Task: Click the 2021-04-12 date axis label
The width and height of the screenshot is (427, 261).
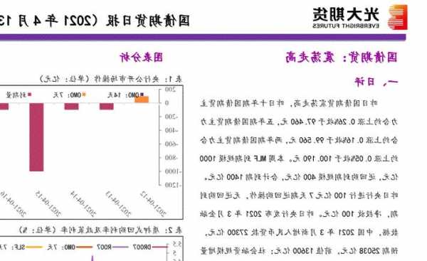Action: pos(153,203)
